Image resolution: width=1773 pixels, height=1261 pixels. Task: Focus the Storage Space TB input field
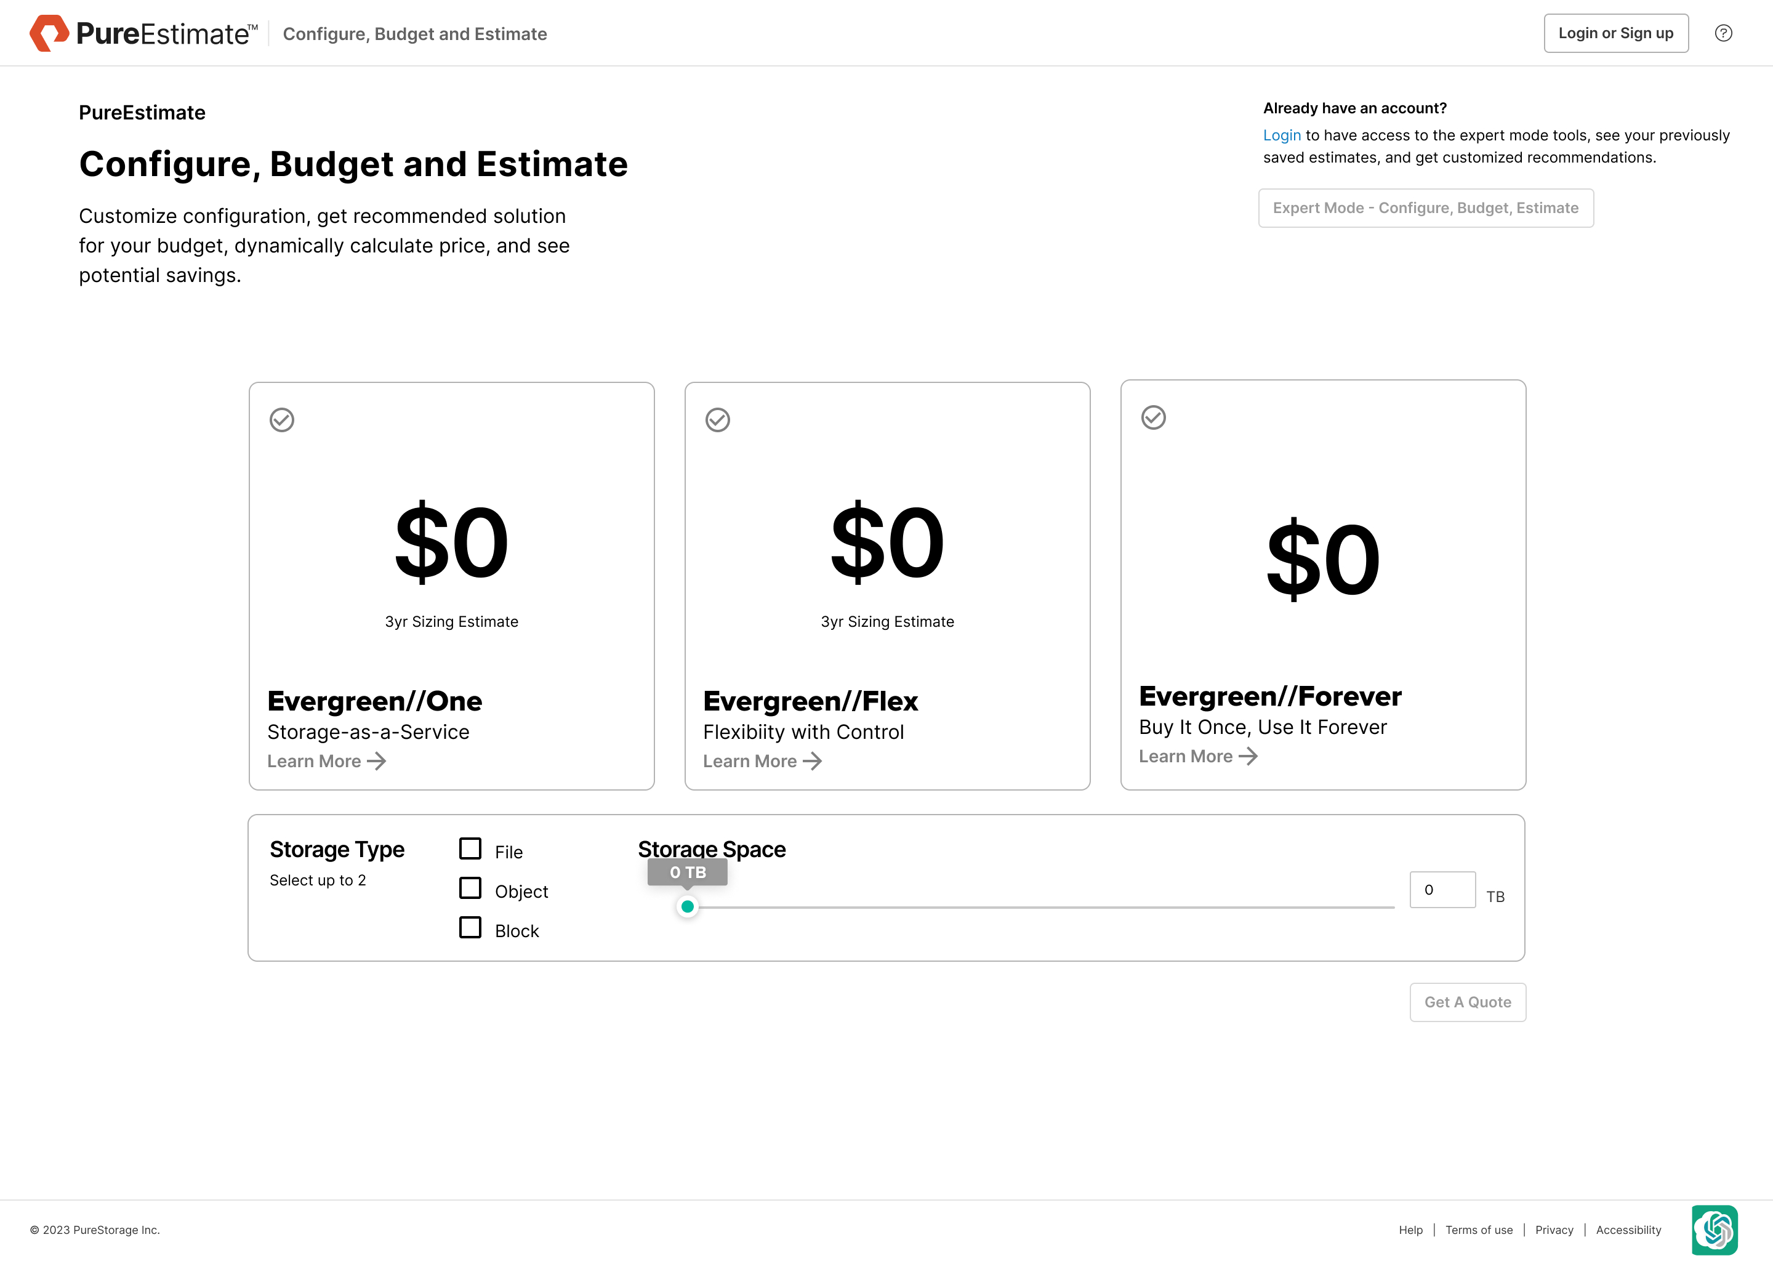(1442, 890)
